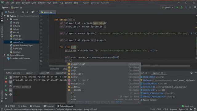The height and width of the screenshot is (111, 197).
Task: Open the Debug tool window
Action: 35,106
